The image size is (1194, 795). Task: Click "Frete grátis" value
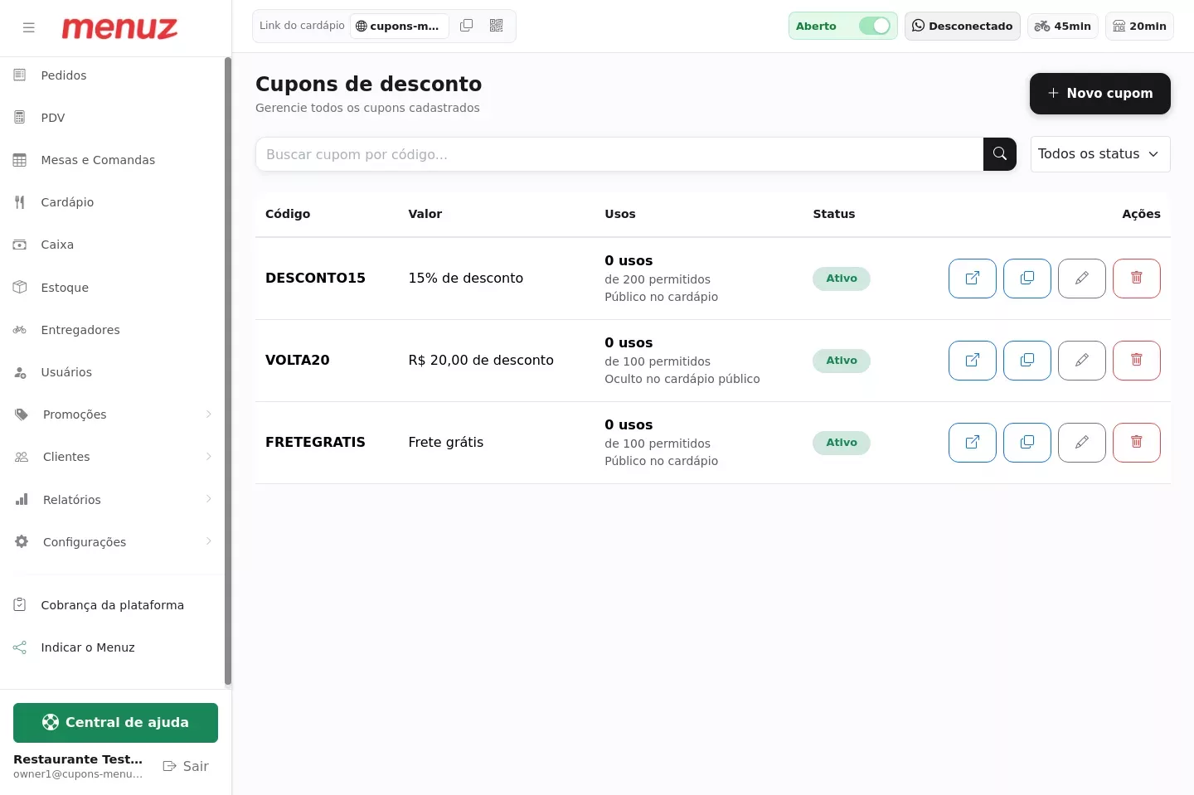[x=446, y=443]
